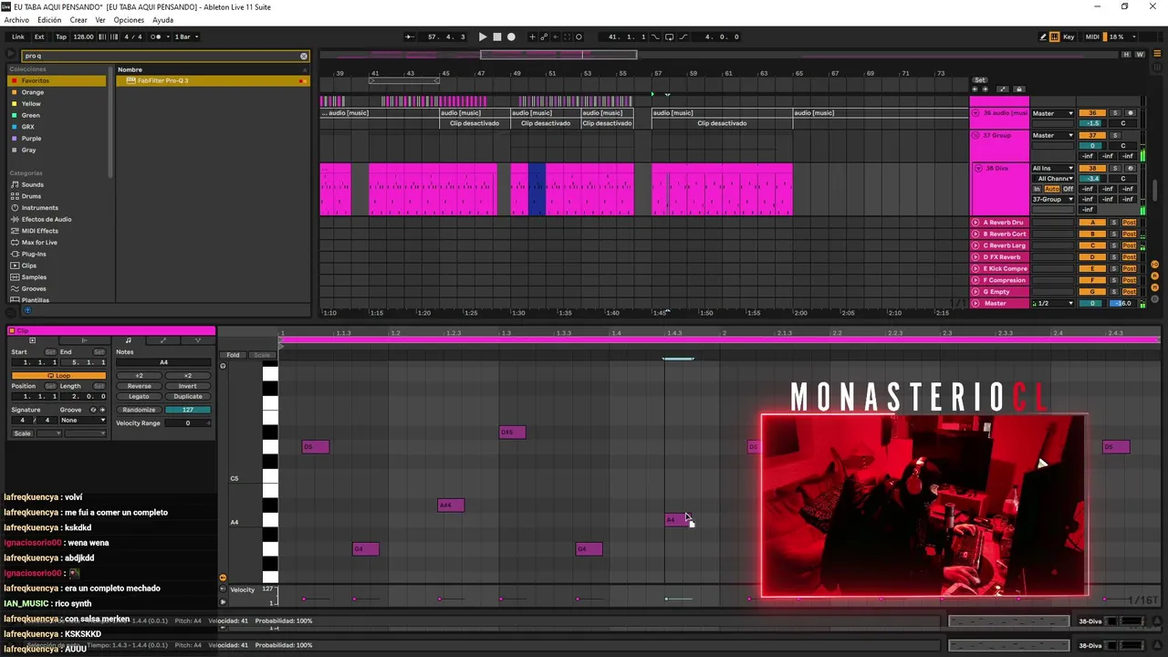Open the clip Envelopes tab icon
The width and height of the screenshot is (1168, 657).
pyautogui.click(x=163, y=340)
